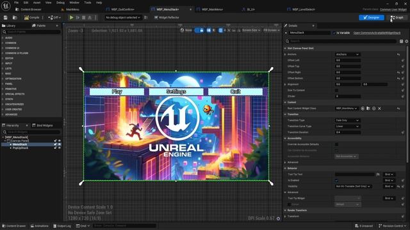Expand the User Created palette category

coord(13,109)
